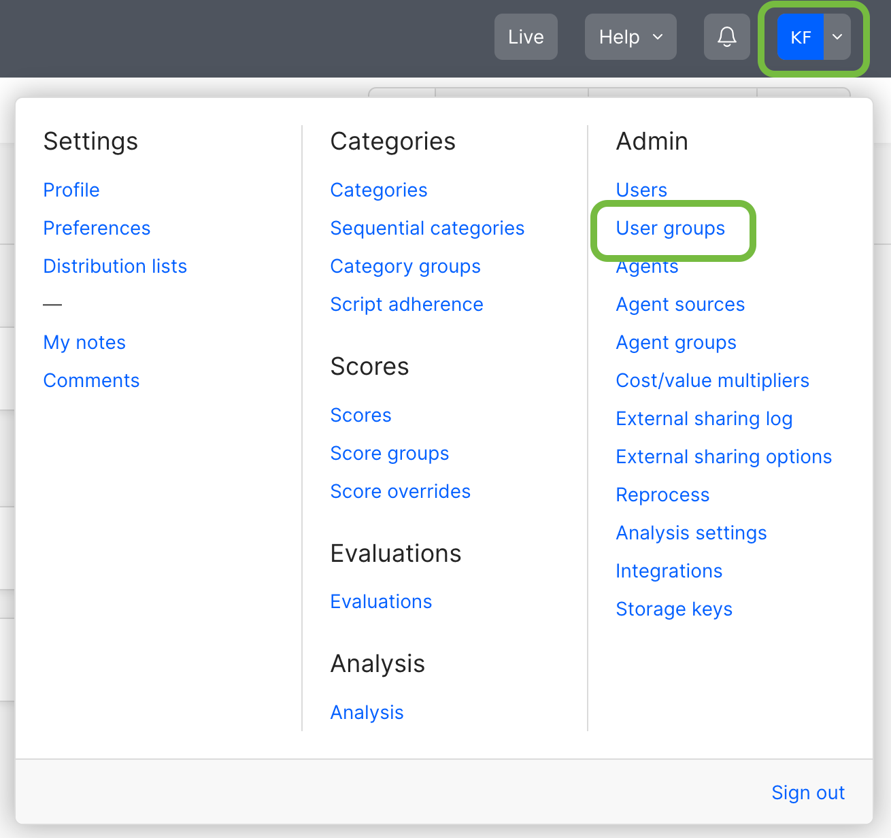Open Agent sources page
891x838 pixels.
(x=680, y=304)
